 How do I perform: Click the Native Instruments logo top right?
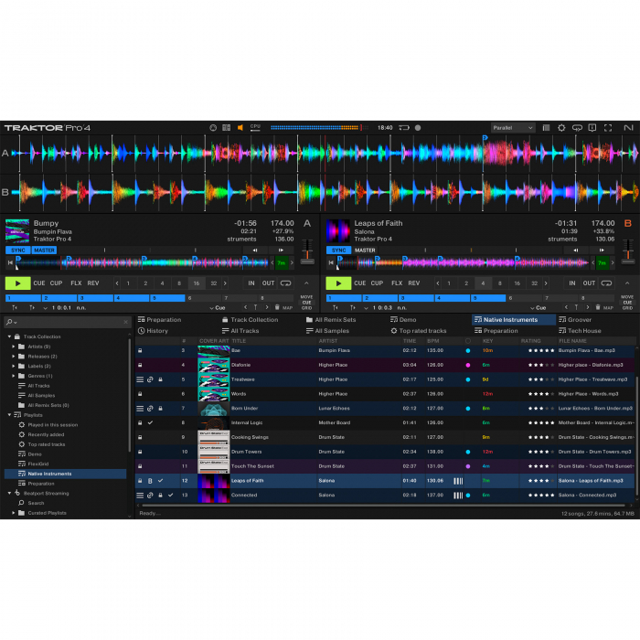628,128
